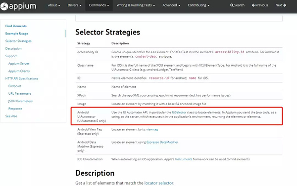Click the Search magnifier icon

coord(232,5)
